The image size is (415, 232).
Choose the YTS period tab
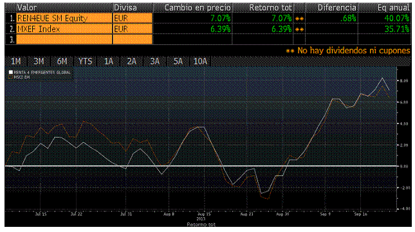point(85,61)
